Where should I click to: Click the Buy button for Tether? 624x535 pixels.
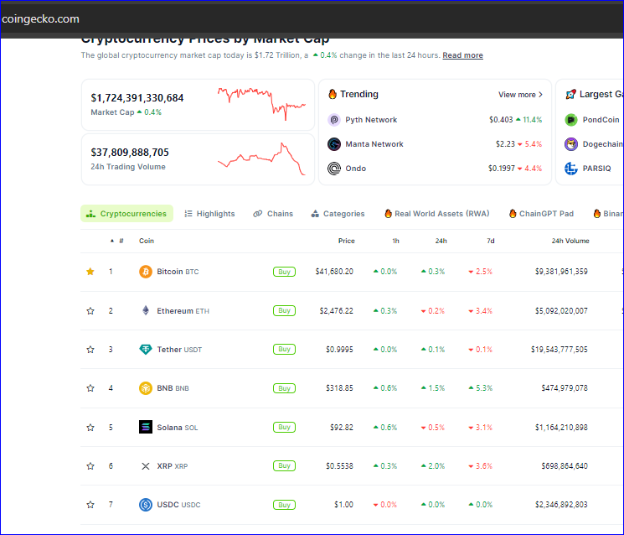284,349
